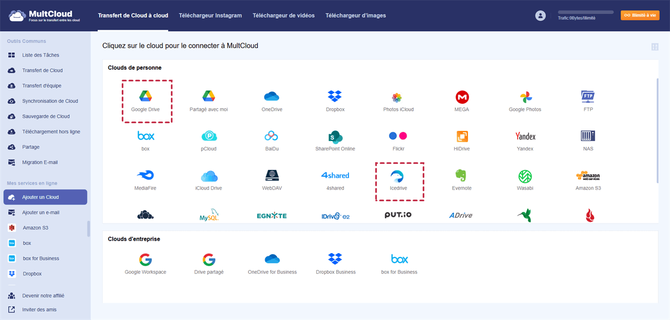
Task: Connect Dropbox Business
Action: tap(335, 264)
